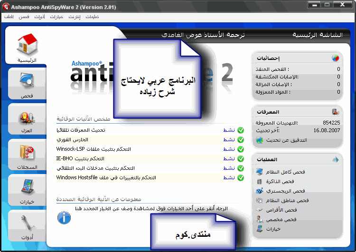Click the فحص مناطق النظام icon
The height and width of the screenshot is (252, 356).
tap(259, 200)
